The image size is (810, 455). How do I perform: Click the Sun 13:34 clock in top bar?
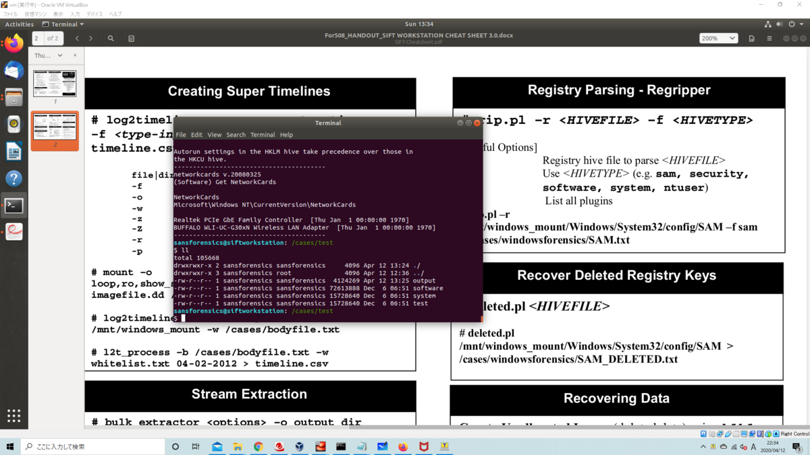pos(419,24)
